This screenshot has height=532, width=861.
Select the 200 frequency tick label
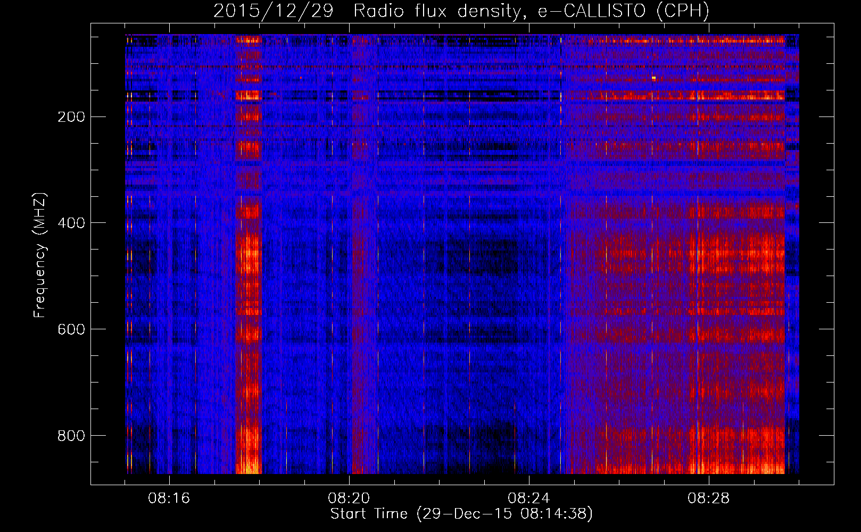click(x=71, y=117)
